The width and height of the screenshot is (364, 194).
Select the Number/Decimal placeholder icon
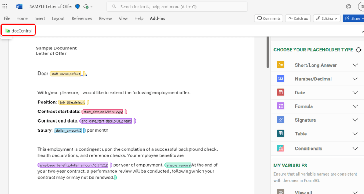pyautogui.click(x=281, y=79)
